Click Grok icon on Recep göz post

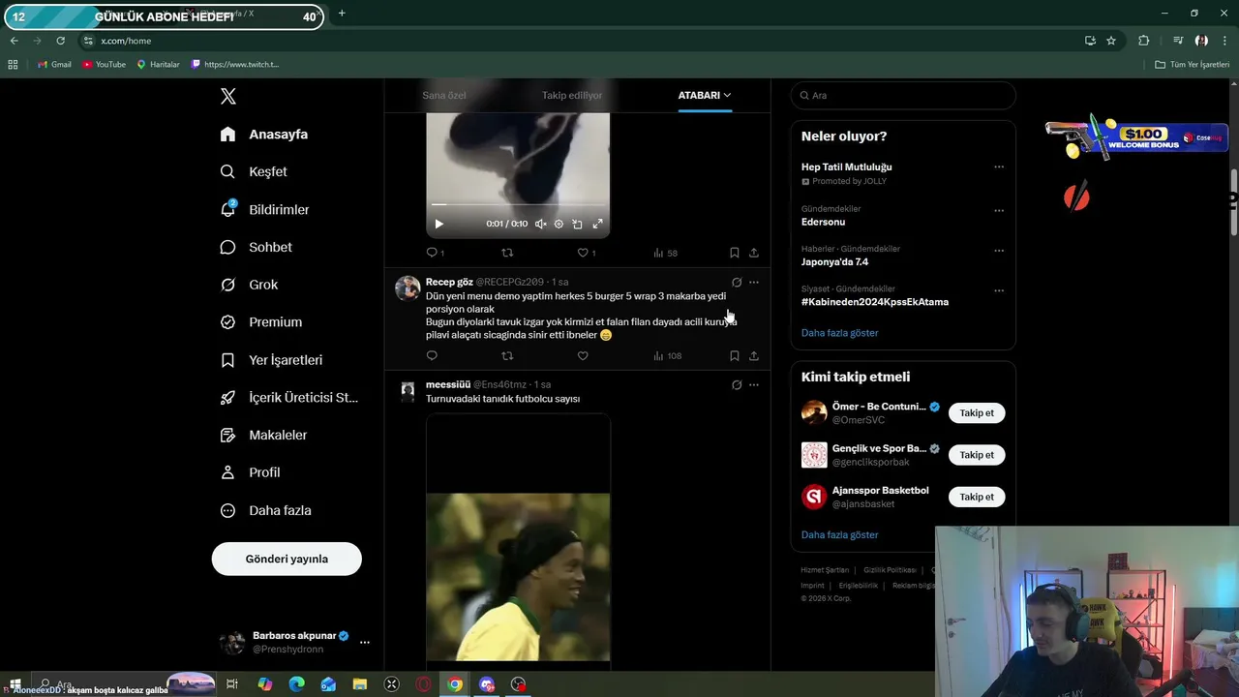(x=737, y=283)
